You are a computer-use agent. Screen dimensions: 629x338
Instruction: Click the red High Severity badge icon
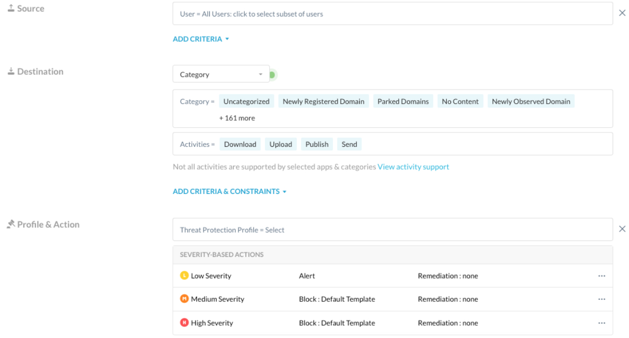184,323
